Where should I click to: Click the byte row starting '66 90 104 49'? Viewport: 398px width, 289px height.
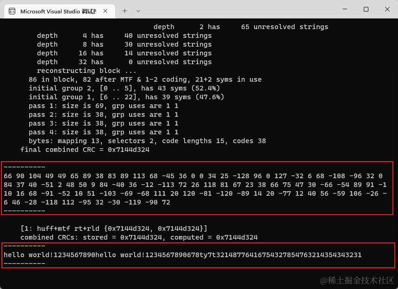[x=193, y=176]
